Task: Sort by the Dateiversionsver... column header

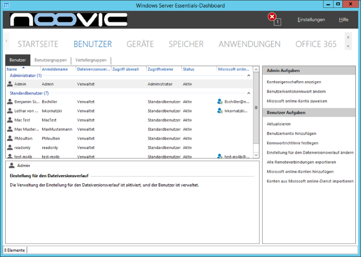Action: pyautogui.click(x=94, y=69)
